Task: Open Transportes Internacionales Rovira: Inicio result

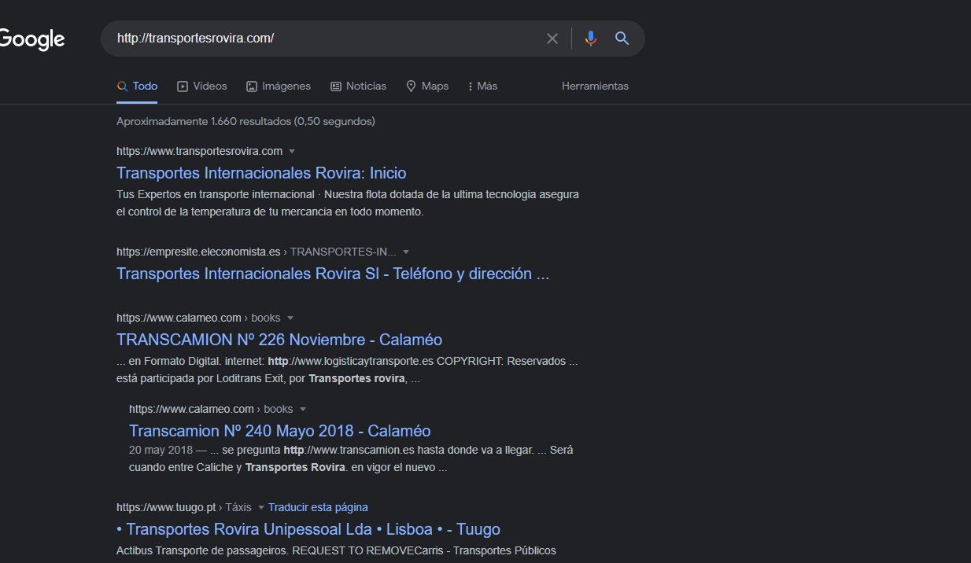Action: tap(261, 173)
